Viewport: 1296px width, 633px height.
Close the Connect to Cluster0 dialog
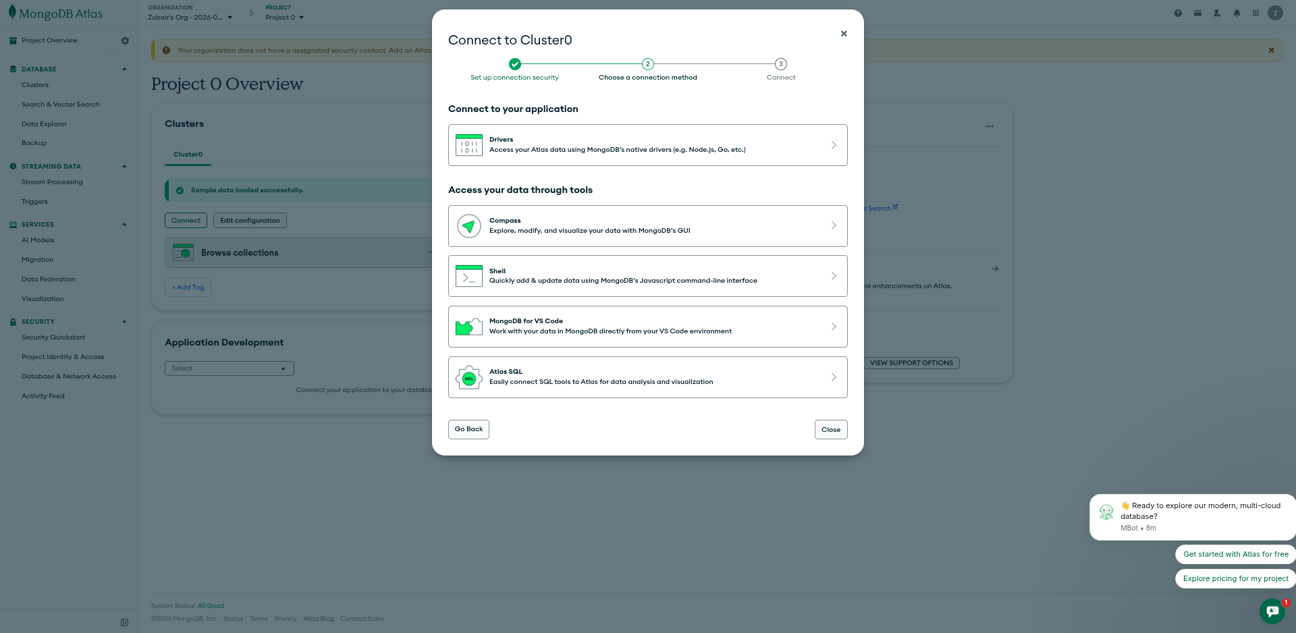(844, 34)
